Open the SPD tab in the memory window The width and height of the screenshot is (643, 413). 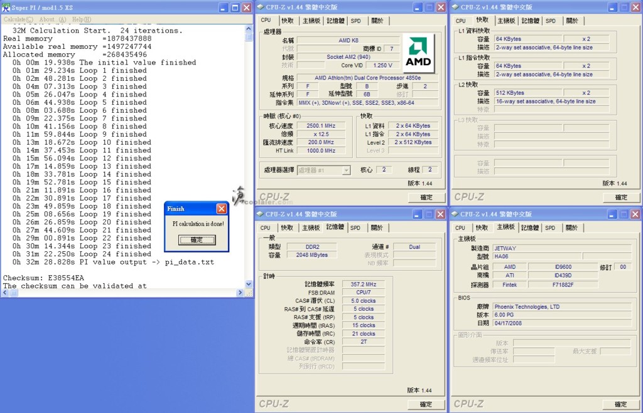pos(355,227)
